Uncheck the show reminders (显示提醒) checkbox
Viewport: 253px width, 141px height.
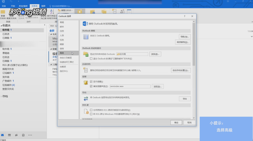pyautogui.click(x=91, y=82)
